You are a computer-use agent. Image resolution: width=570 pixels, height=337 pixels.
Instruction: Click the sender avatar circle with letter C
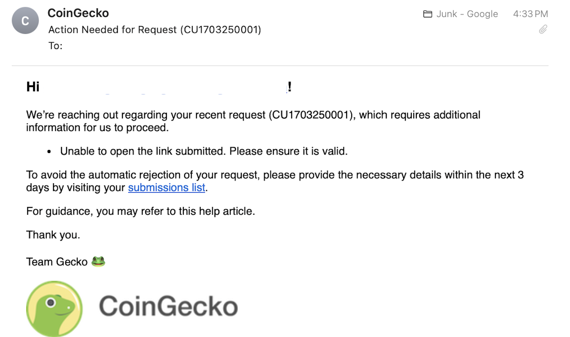point(25,21)
